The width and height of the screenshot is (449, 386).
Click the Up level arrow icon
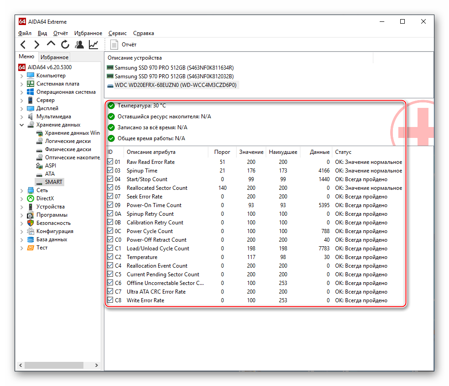pos(51,44)
